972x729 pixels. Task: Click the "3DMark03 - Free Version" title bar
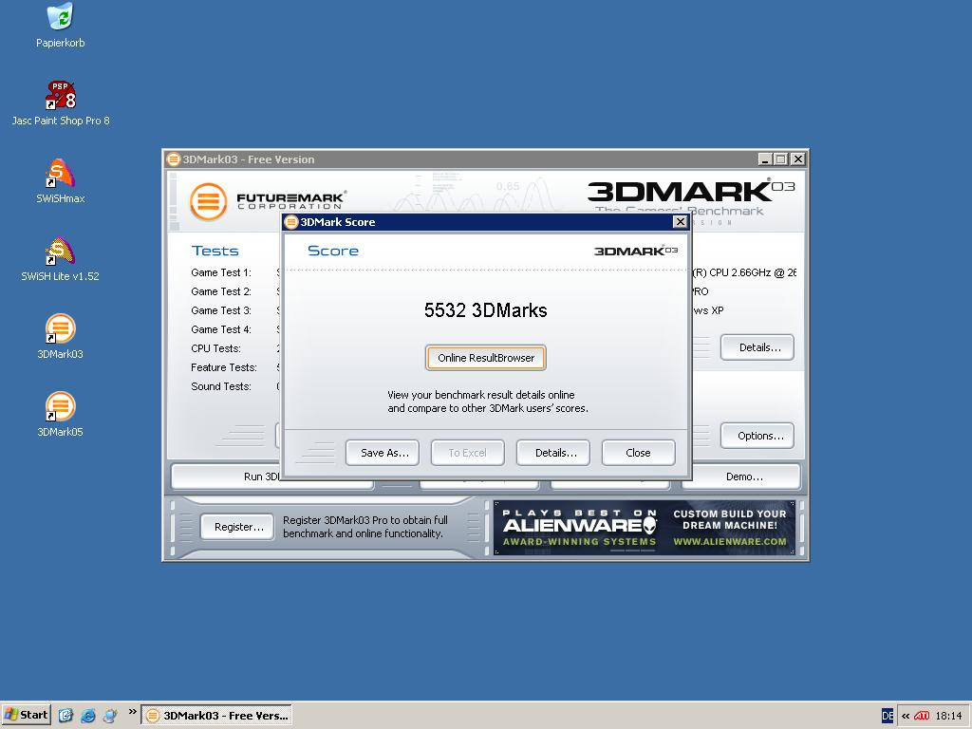[x=486, y=159]
